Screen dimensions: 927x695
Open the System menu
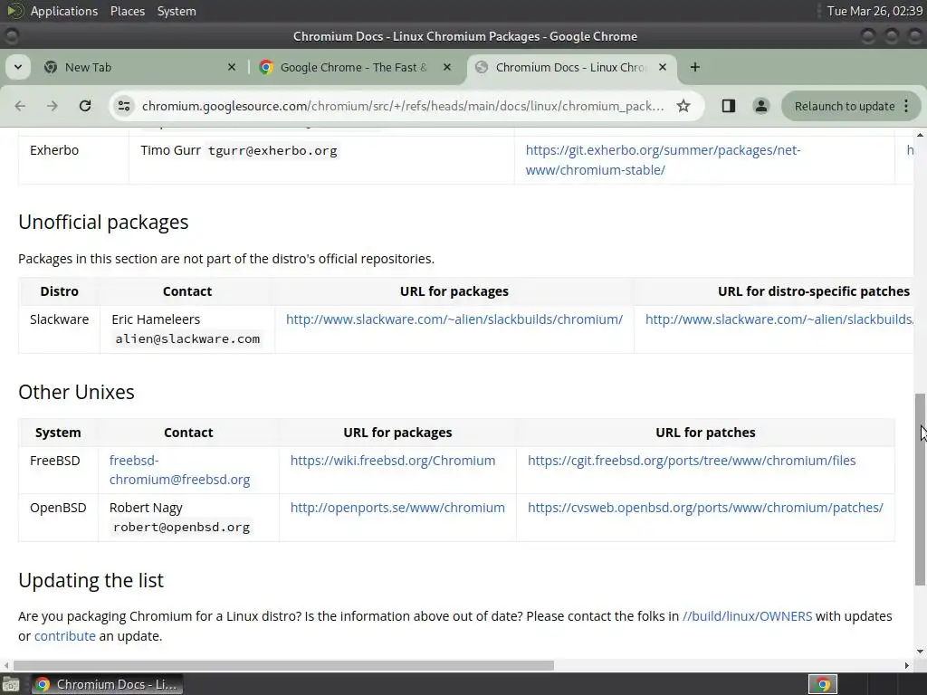point(177,11)
